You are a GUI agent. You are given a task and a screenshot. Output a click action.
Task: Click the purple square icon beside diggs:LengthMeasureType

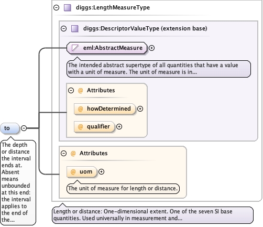point(68,8)
